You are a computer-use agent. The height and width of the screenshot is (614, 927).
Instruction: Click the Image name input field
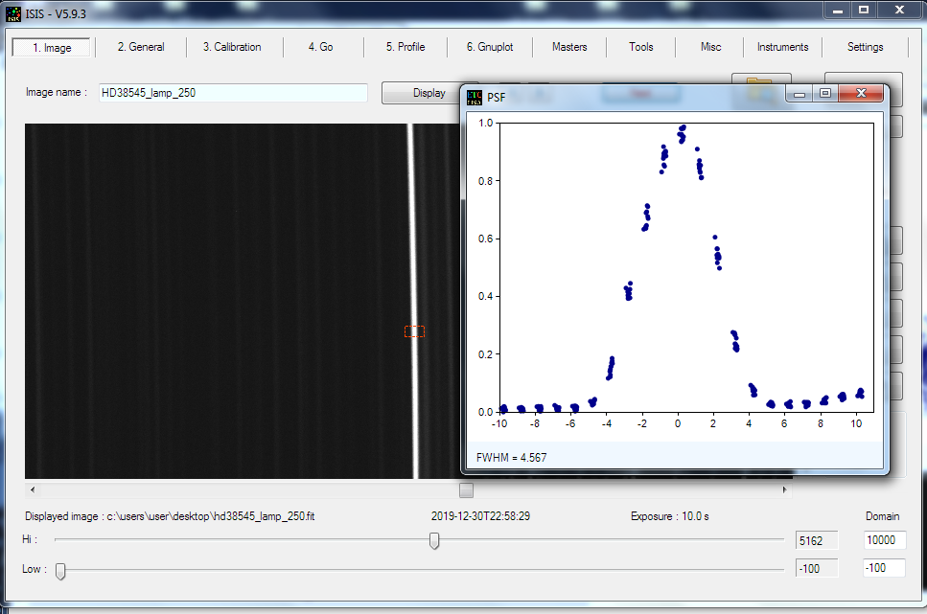point(233,93)
